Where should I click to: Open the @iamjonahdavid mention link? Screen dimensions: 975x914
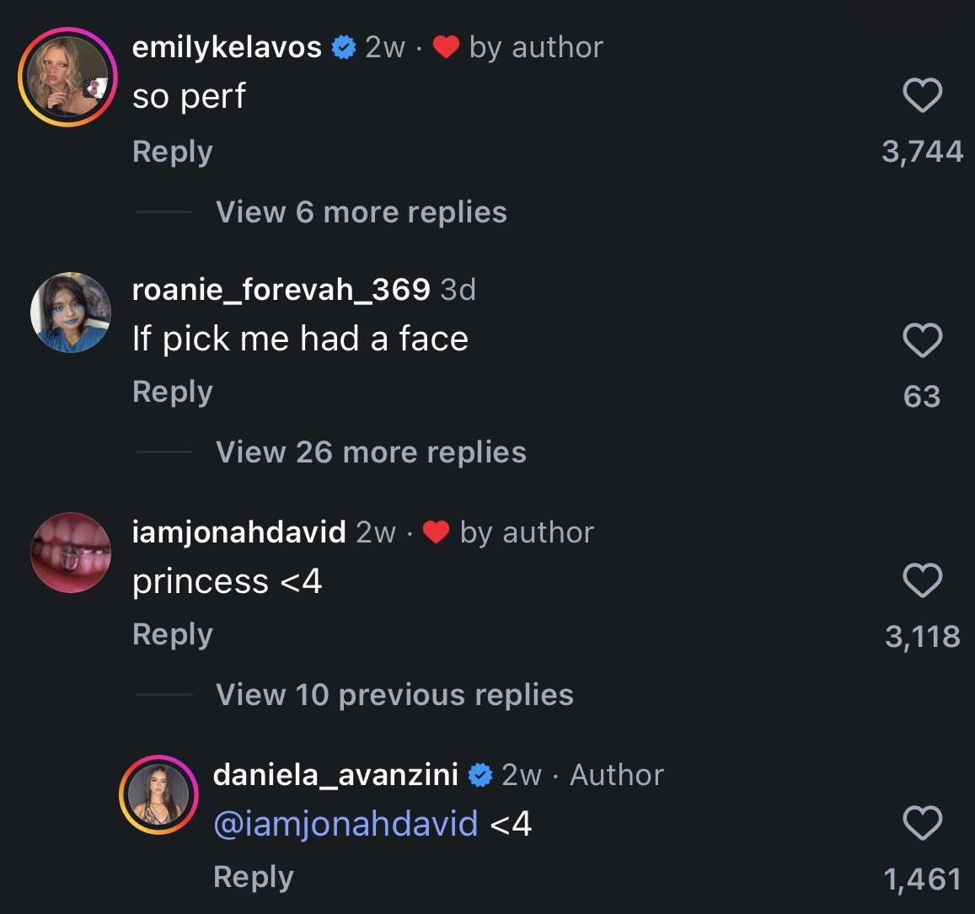tap(346, 824)
